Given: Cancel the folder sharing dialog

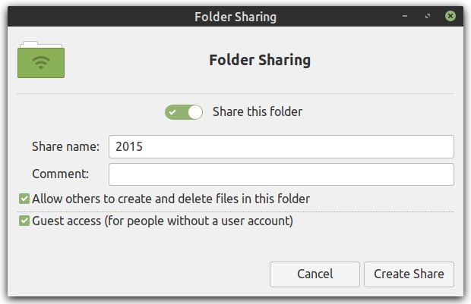Looking at the screenshot, I should coord(315,274).
